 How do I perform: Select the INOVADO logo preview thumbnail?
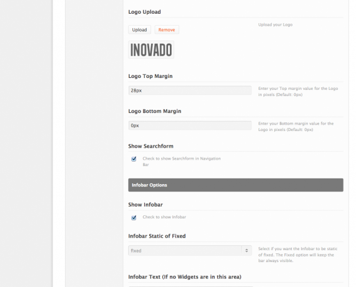click(151, 50)
